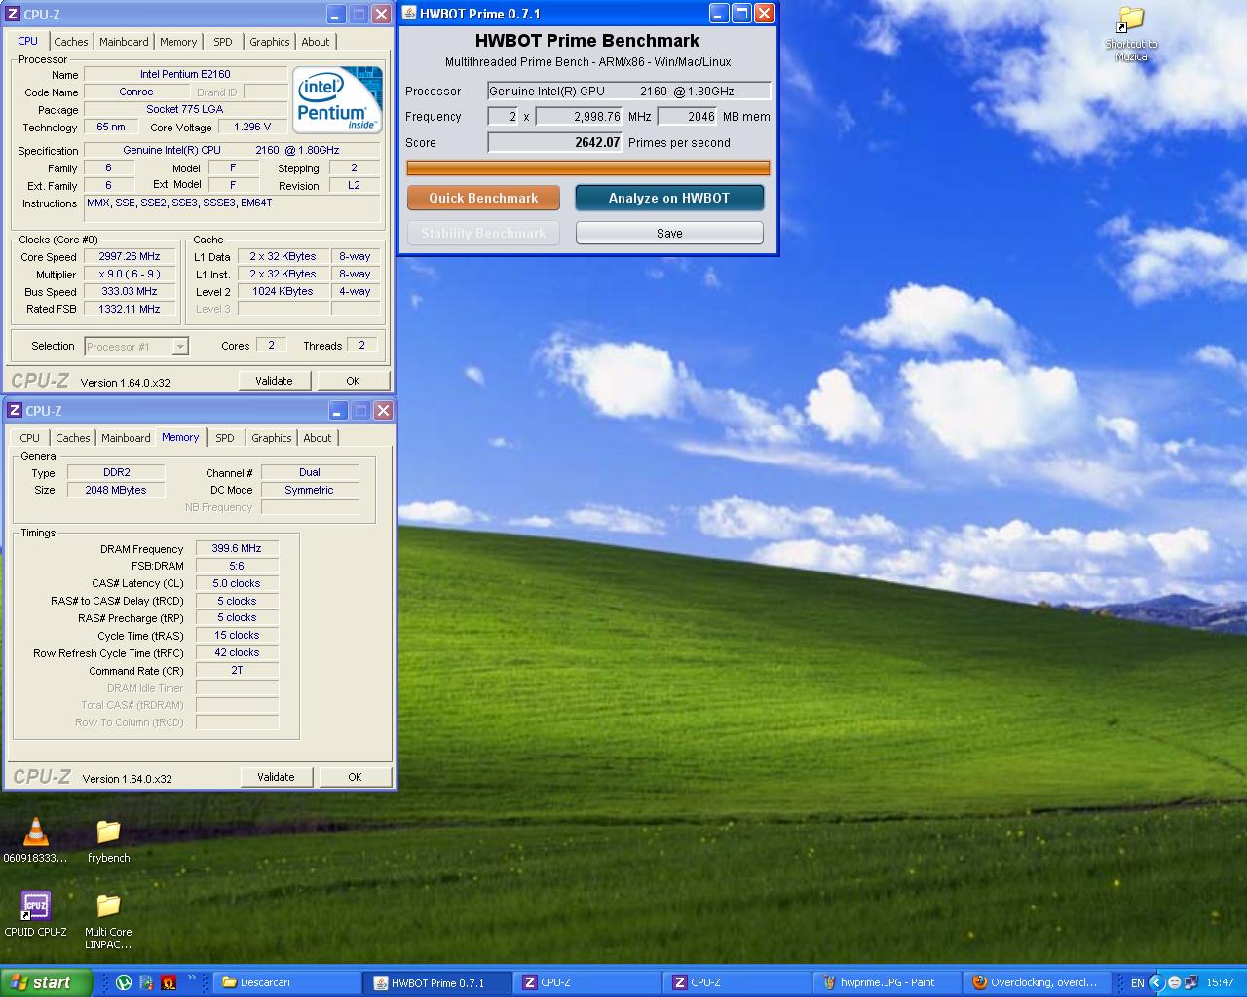
Task: Show hidden system tray icons
Action: [1156, 982]
